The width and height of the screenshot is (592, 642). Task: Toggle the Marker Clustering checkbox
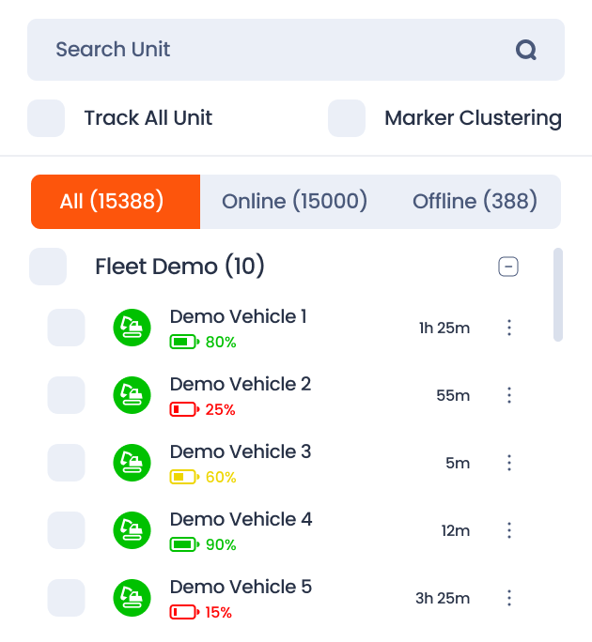[x=347, y=118]
